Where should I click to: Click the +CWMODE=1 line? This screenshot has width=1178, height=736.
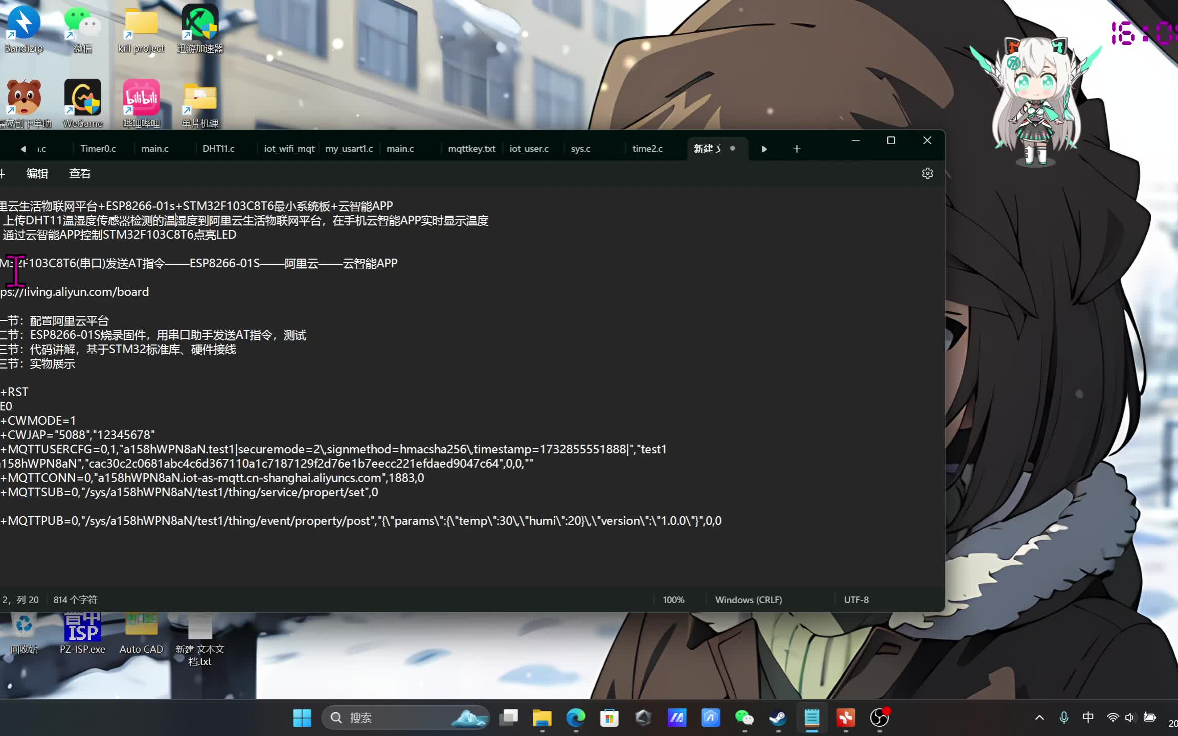[38, 421]
